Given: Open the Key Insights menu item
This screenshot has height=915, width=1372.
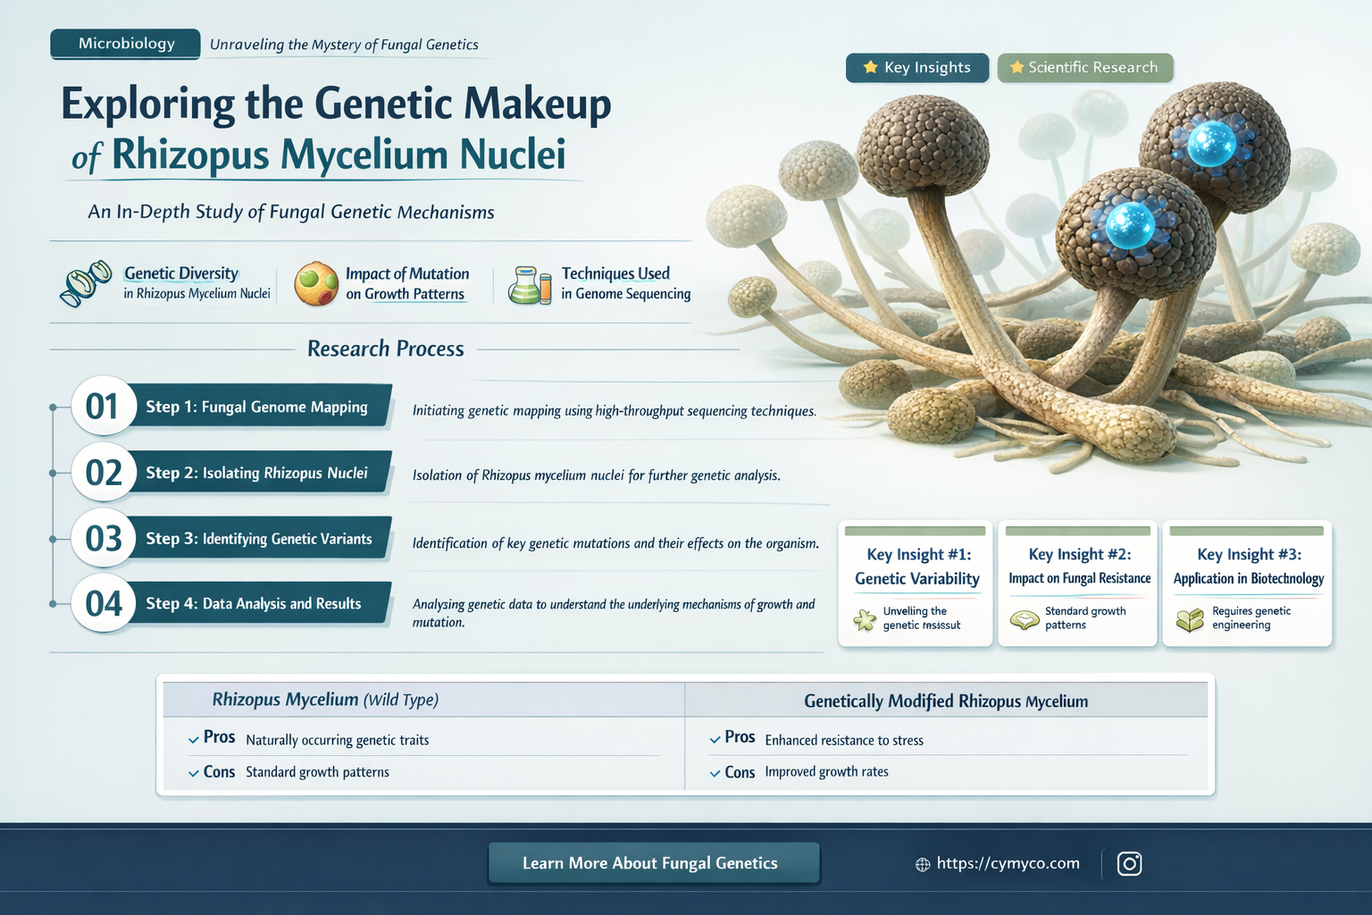Looking at the screenshot, I should coord(917,67).
